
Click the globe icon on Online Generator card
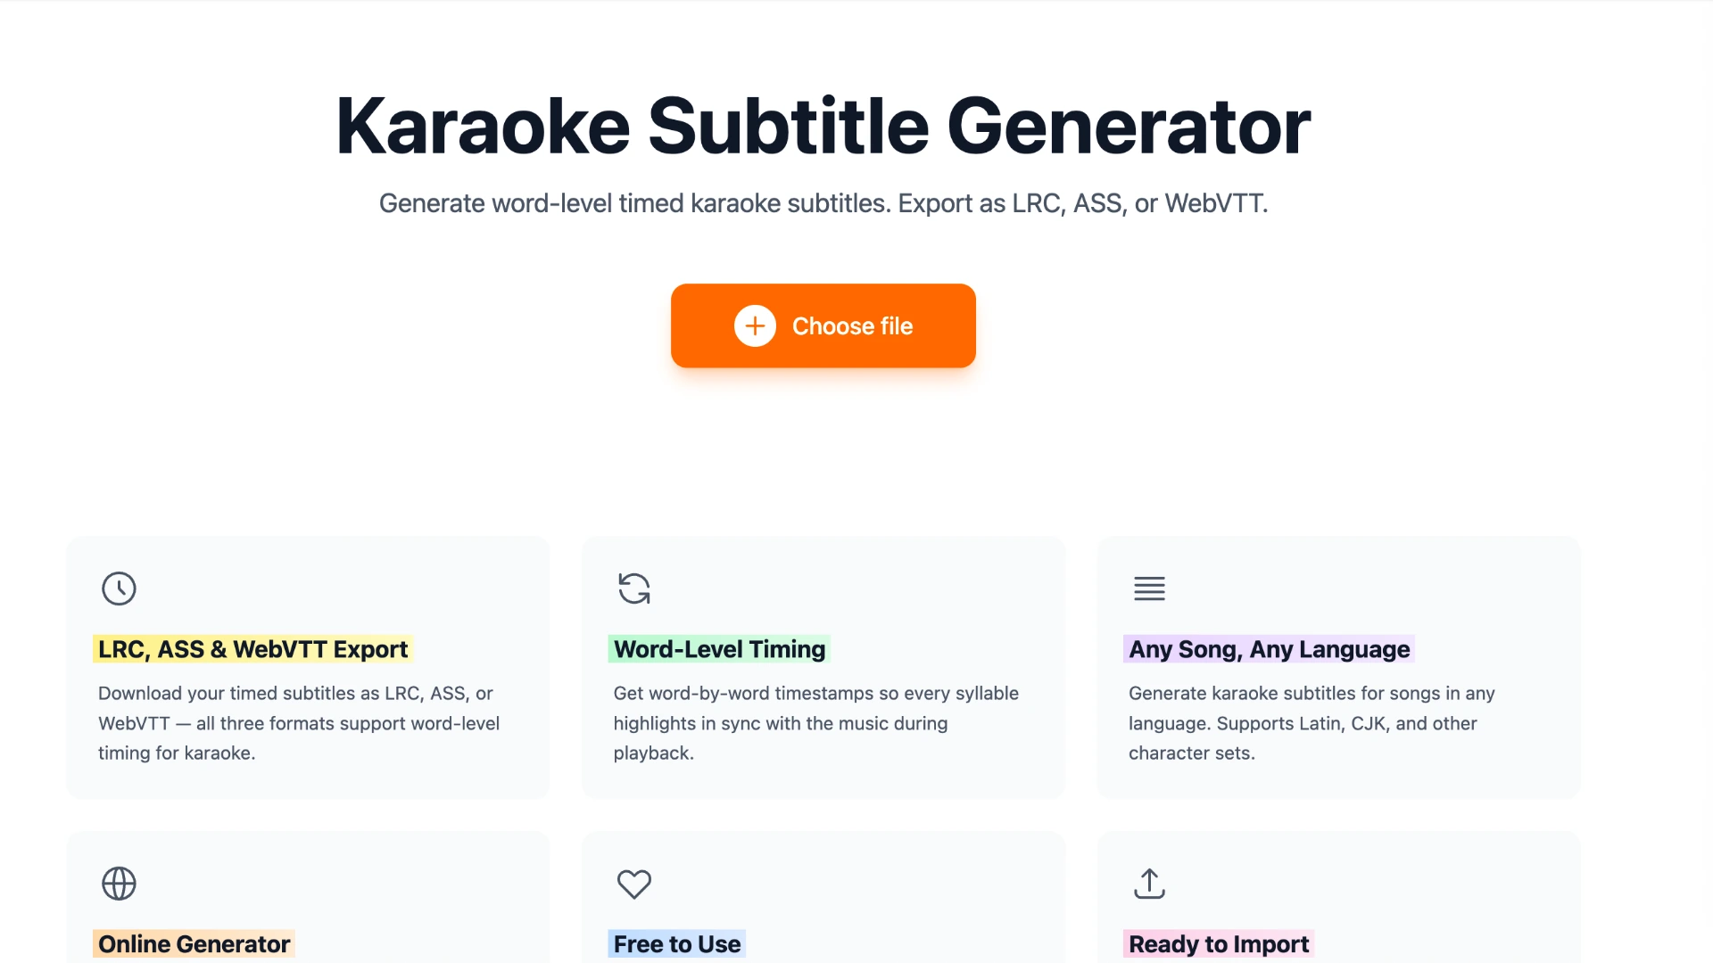[x=119, y=884]
